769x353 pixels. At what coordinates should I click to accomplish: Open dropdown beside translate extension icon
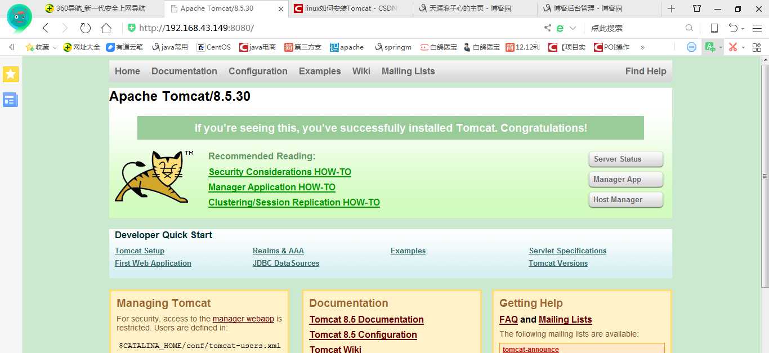[721, 48]
